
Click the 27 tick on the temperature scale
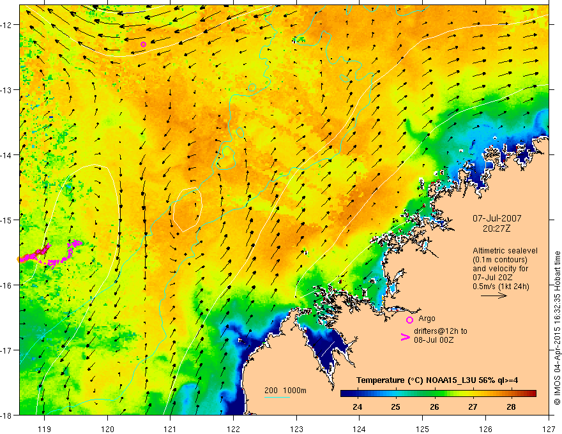pos(473,407)
